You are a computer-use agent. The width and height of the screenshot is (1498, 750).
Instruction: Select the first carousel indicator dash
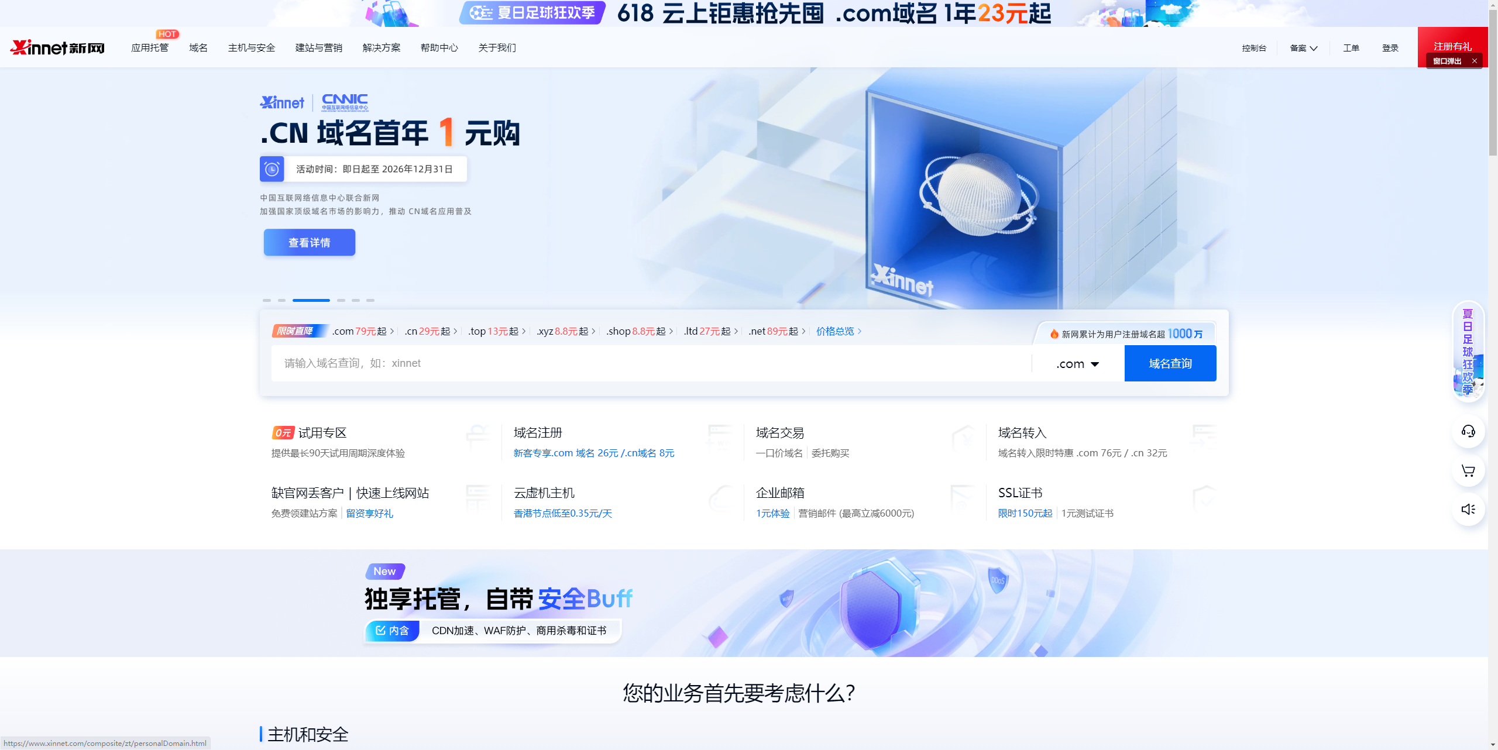[267, 300]
